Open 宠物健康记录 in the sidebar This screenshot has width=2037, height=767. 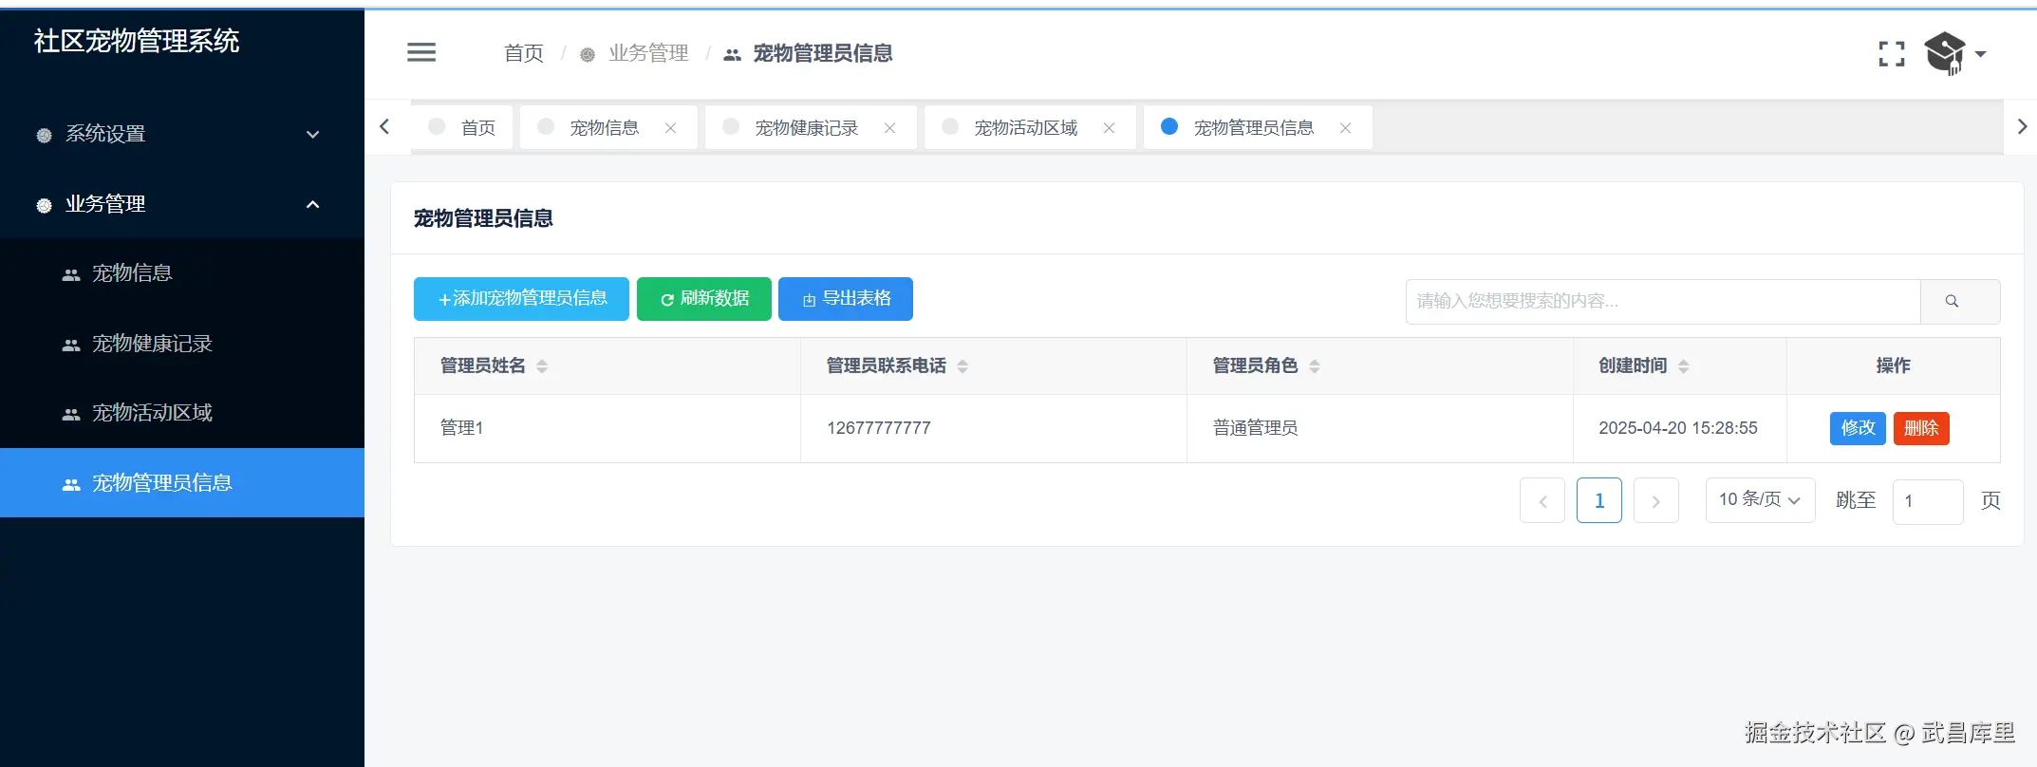pos(182,344)
